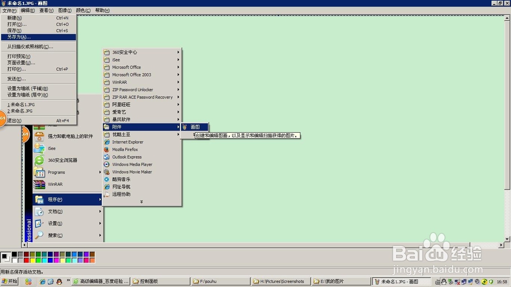The image size is (511, 287).
Task: Open 打印预览 (Print Preview)
Action: (x=38, y=56)
